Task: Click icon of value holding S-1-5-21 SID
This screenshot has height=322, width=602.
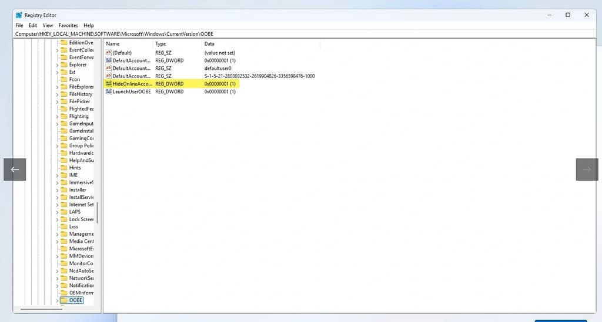Action: (x=109, y=76)
